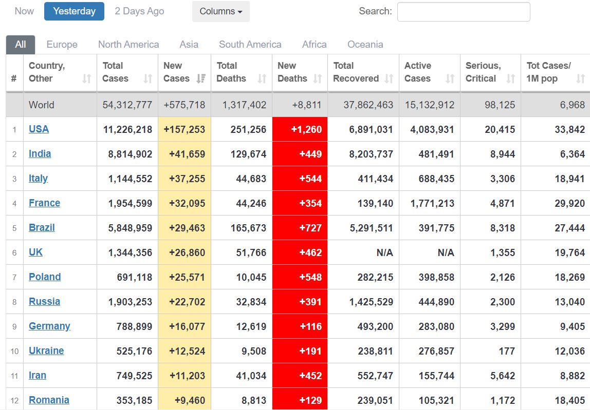This screenshot has width=590, height=410.
Task: Click New Deaths sort arrows icon
Action: coord(318,79)
